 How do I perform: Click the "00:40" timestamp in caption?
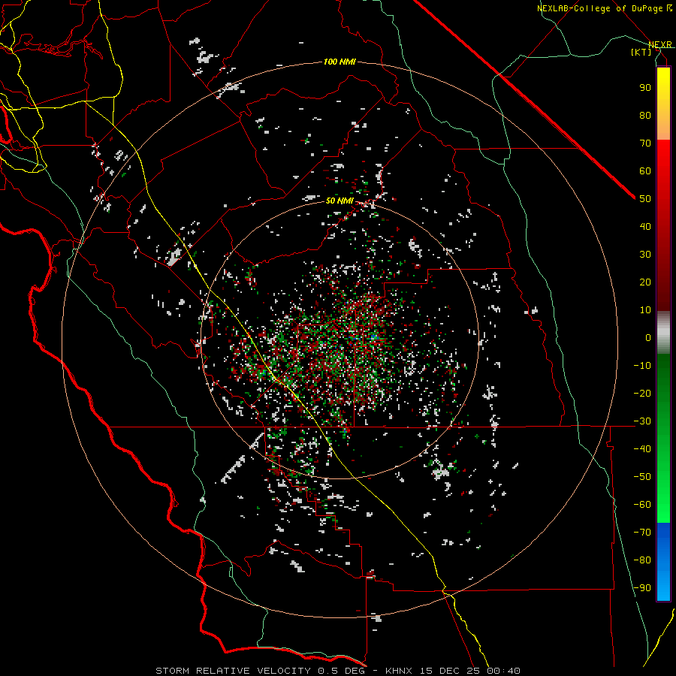click(x=504, y=671)
